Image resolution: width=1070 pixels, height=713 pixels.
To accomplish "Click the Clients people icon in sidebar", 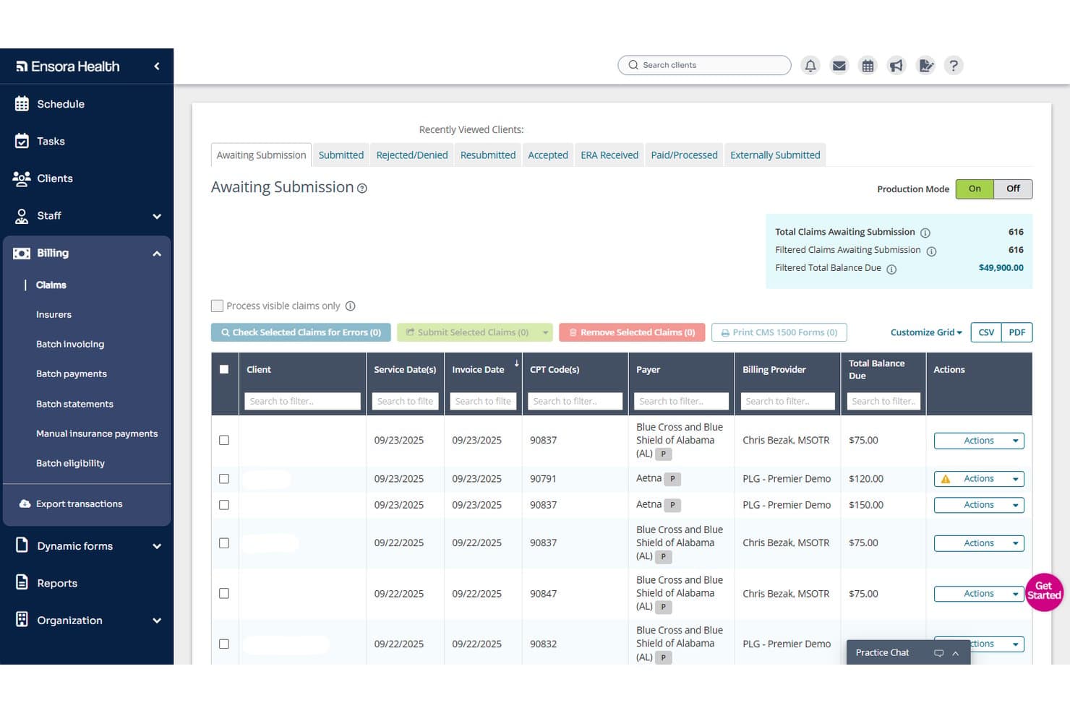I will [x=22, y=178].
